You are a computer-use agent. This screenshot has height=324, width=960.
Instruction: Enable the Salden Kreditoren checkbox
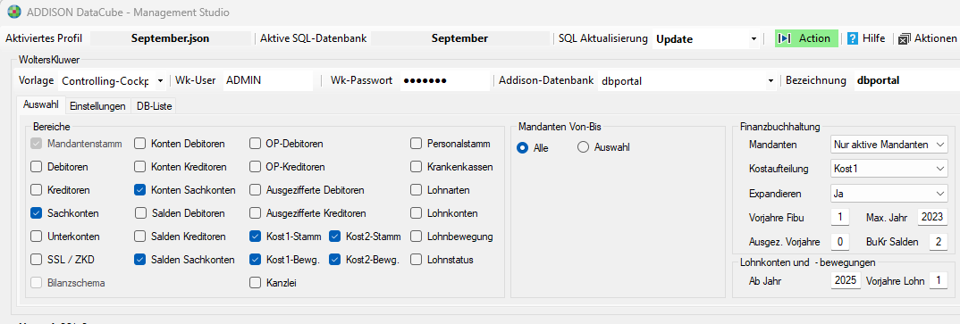139,237
